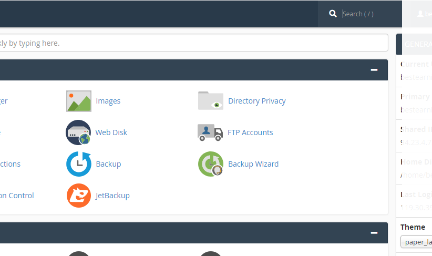Select the Web Disk text link
The height and width of the screenshot is (256, 432).
pos(111,132)
